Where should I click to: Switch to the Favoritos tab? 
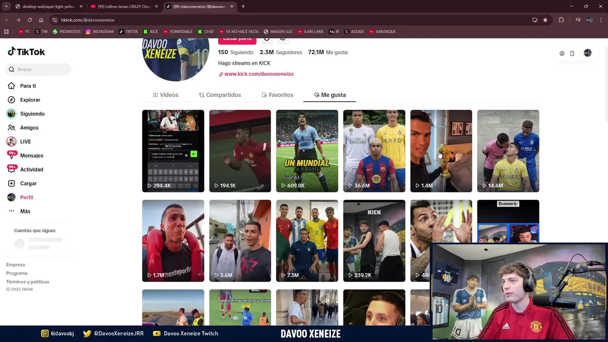pos(277,95)
